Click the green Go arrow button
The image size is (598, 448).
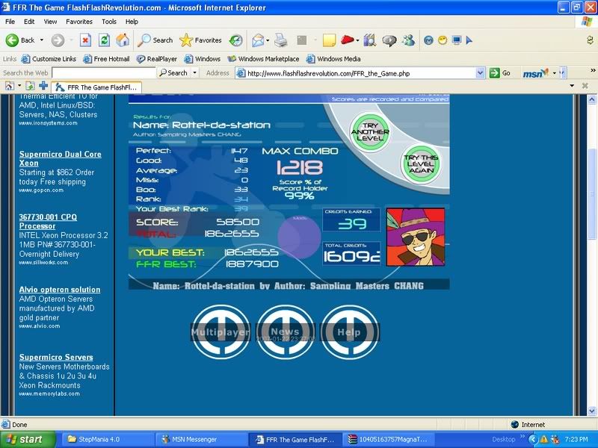495,72
